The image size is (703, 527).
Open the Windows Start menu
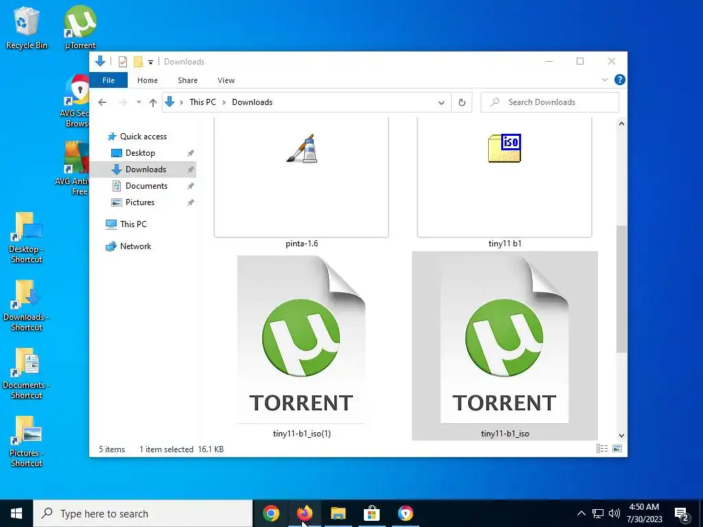16,513
